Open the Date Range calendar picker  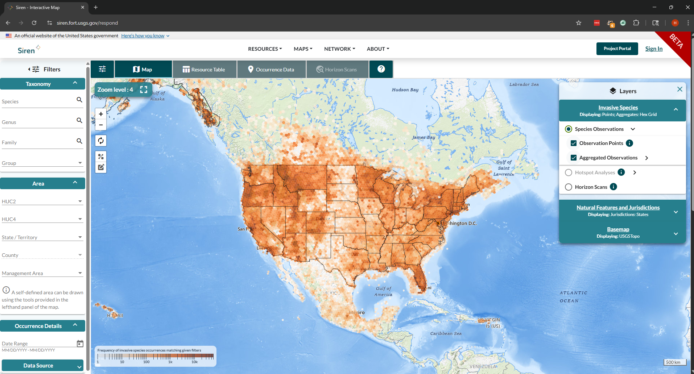pos(80,343)
